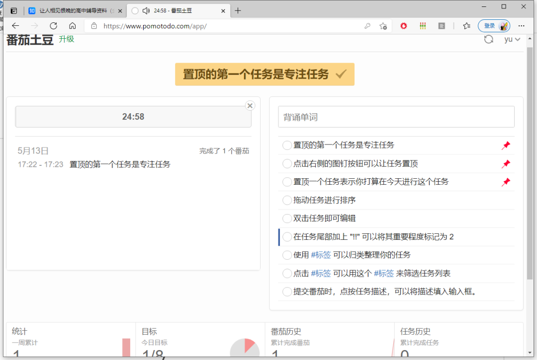The width and height of the screenshot is (537, 360).
Task: Open the red gear extension icon in the toolbar
Action: tap(403, 26)
